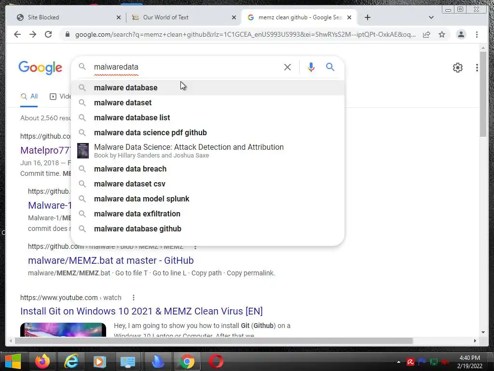Launch Internet Explorer from the taskbar
Image resolution: width=494 pixels, height=371 pixels.
(x=71, y=361)
